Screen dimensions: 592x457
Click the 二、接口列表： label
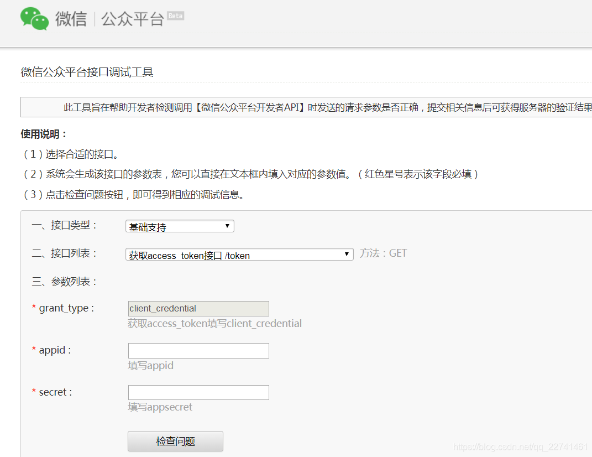point(64,253)
